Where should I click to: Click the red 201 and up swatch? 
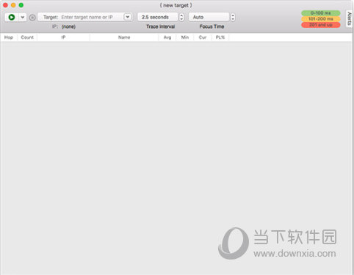pyautogui.click(x=321, y=25)
